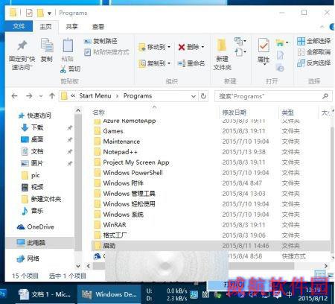This screenshot has width=335, height=304.
Task: Select Network in navigation pane
Action: tap(28, 259)
